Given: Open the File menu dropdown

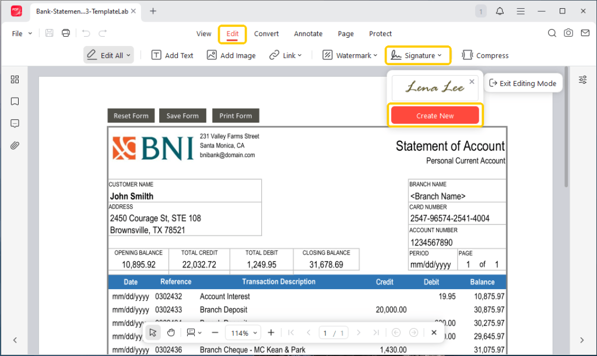Looking at the screenshot, I should click(22, 33).
